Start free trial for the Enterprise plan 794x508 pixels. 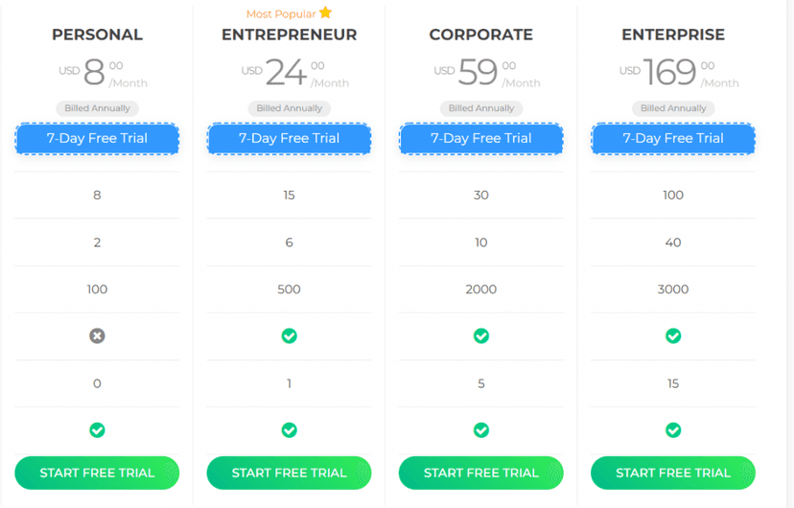pyautogui.click(x=673, y=473)
